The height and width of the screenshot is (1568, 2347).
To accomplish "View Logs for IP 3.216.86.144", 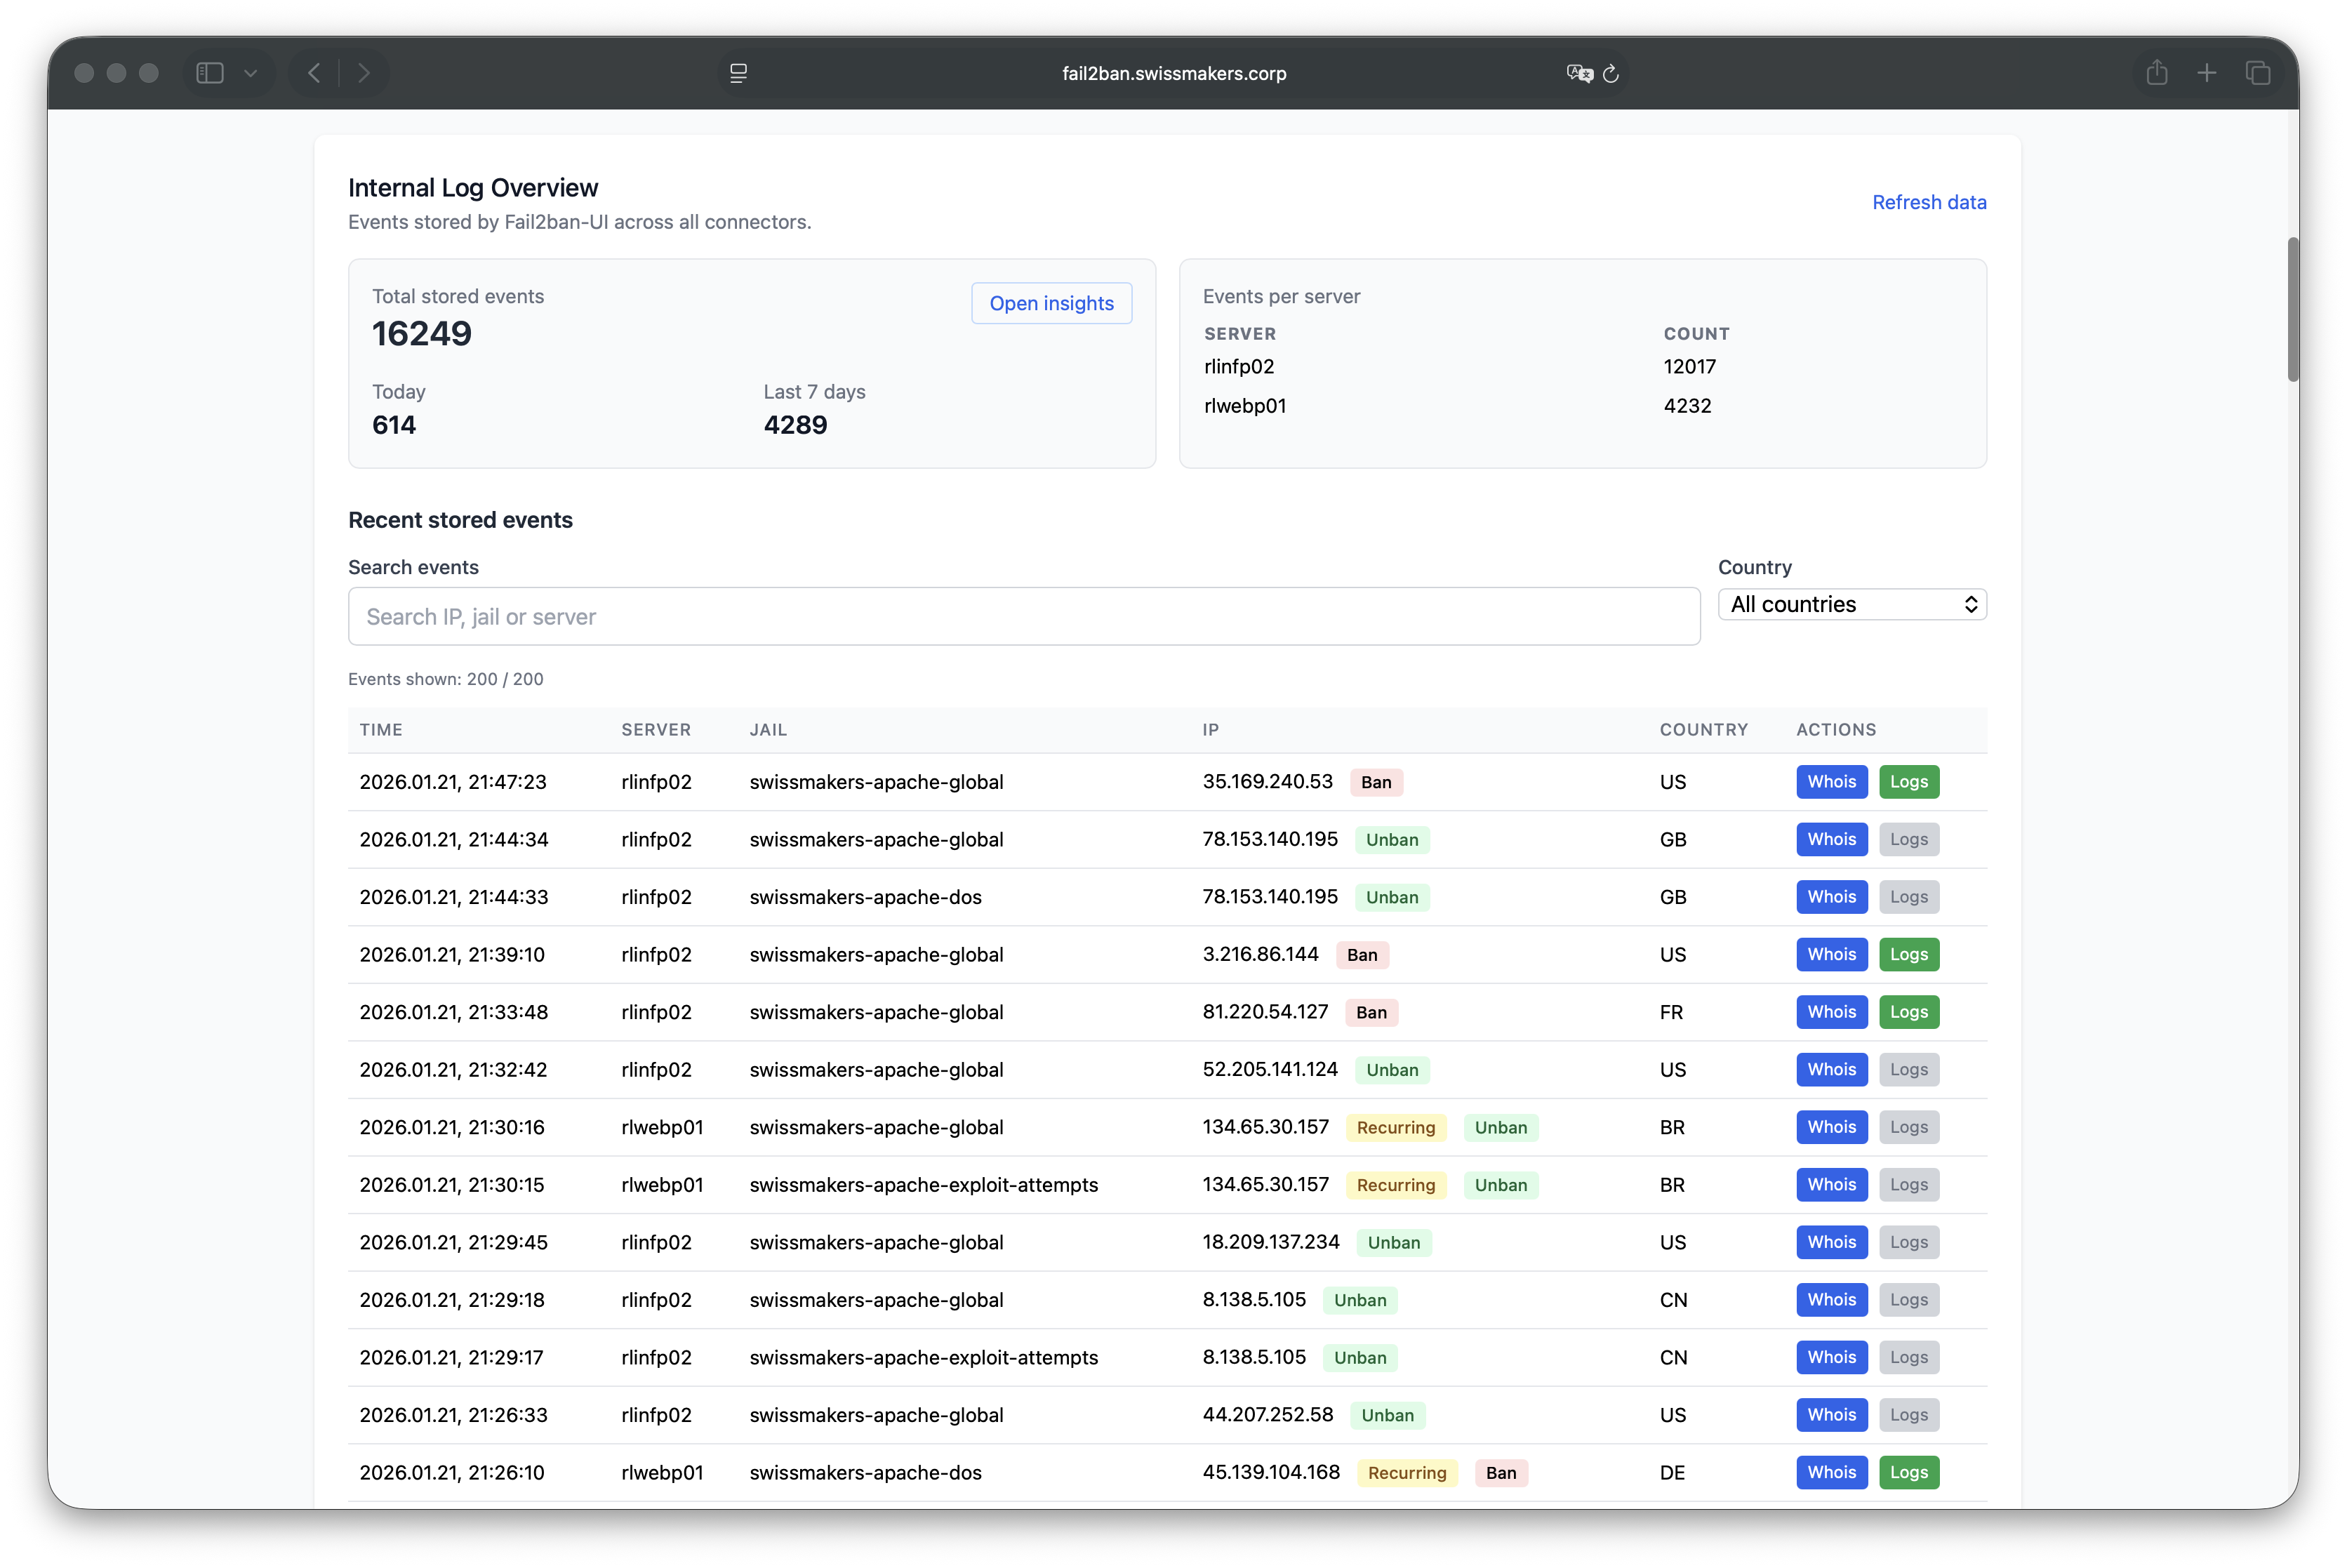I will pyautogui.click(x=1908, y=954).
